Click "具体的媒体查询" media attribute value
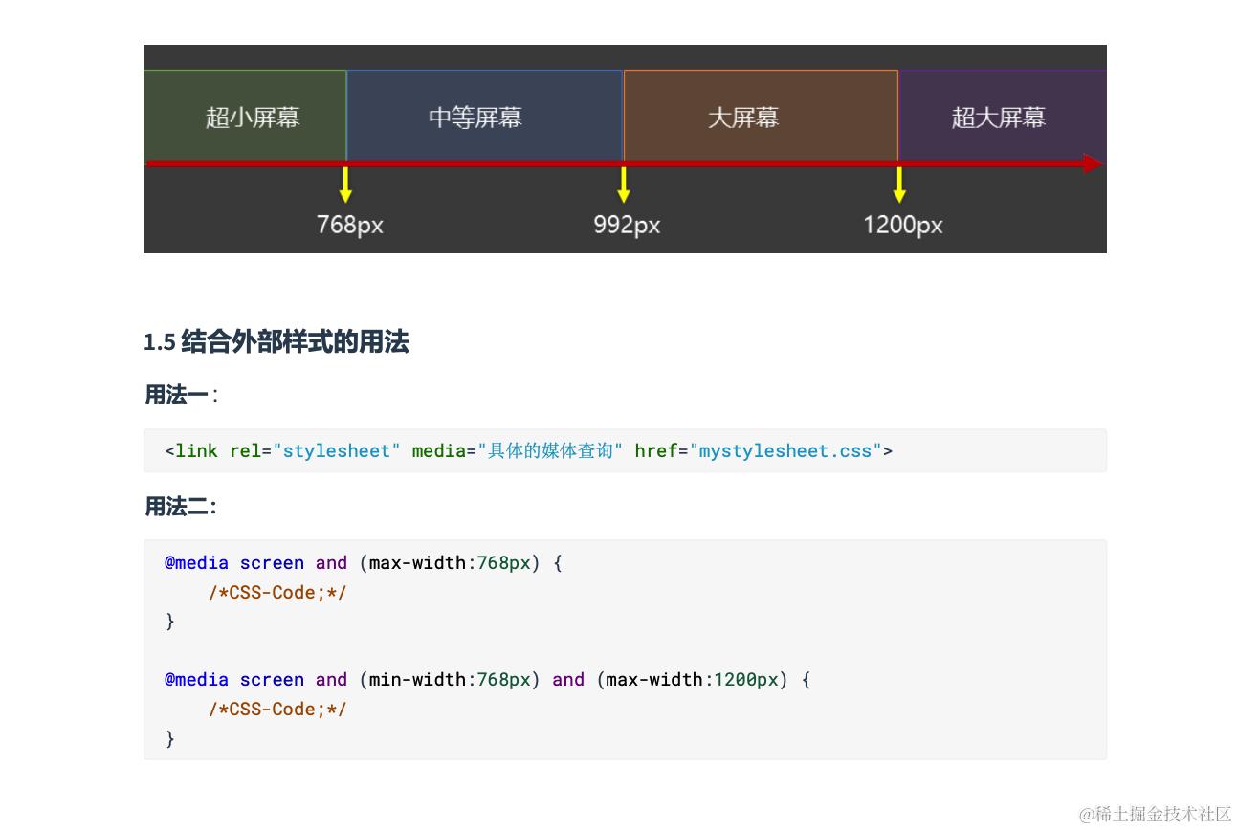This screenshot has height=830, width=1238. (x=550, y=450)
